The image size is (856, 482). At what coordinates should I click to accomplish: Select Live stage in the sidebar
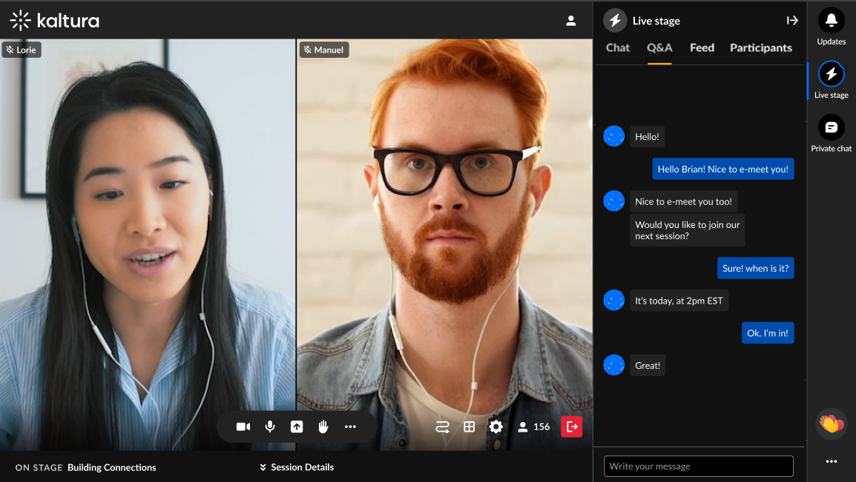point(831,80)
